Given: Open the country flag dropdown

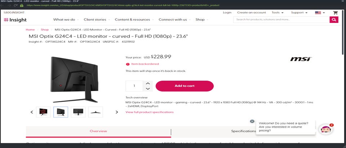Looking at the screenshot, I should (320, 13).
